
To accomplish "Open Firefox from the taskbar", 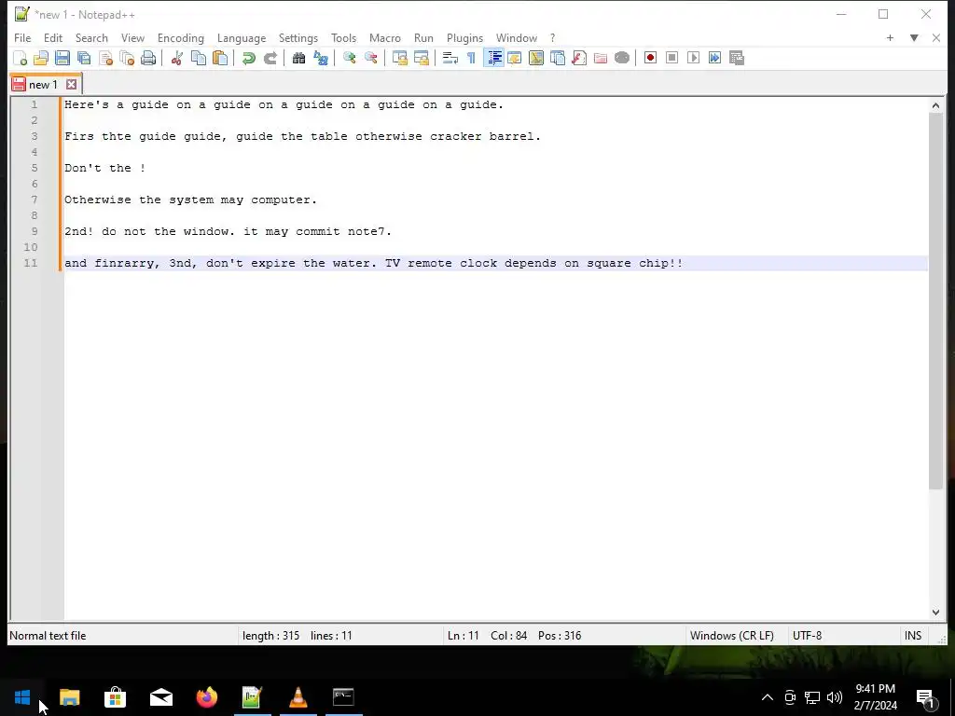I will (206, 697).
